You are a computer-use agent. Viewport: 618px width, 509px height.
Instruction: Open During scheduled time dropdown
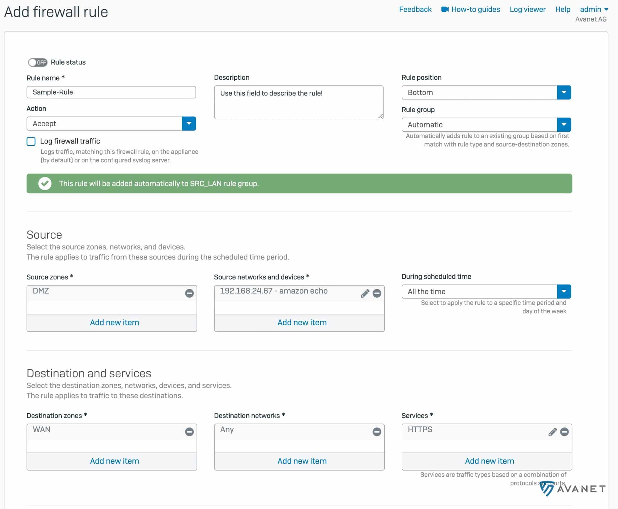pyautogui.click(x=564, y=292)
